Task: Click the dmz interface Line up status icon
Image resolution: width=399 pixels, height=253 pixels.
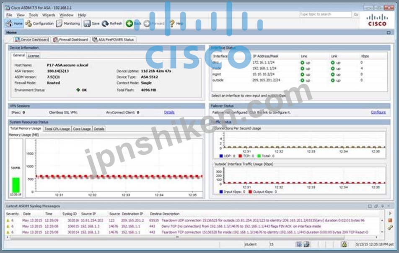Action: coord(302,62)
